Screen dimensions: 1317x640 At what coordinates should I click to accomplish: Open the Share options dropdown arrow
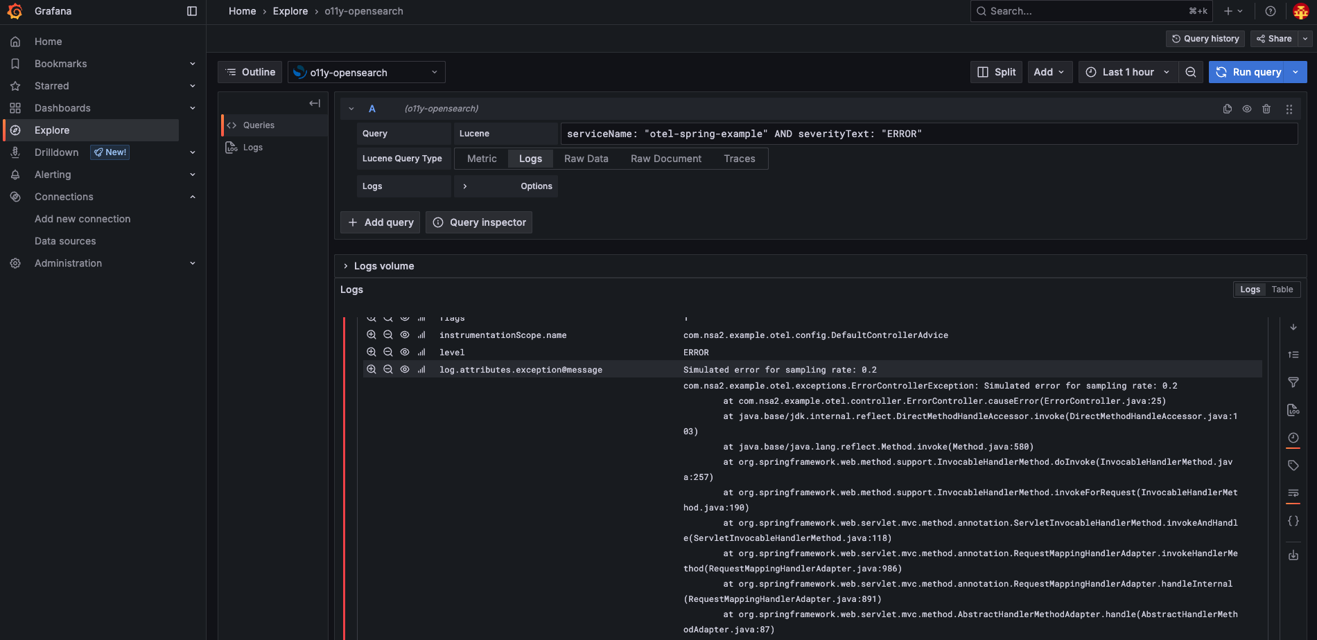point(1305,39)
